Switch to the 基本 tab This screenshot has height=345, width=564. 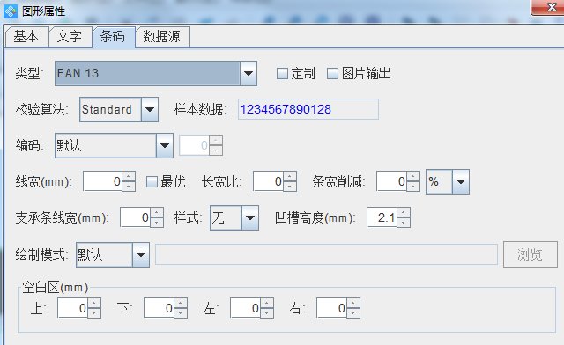click(x=26, y=37)
